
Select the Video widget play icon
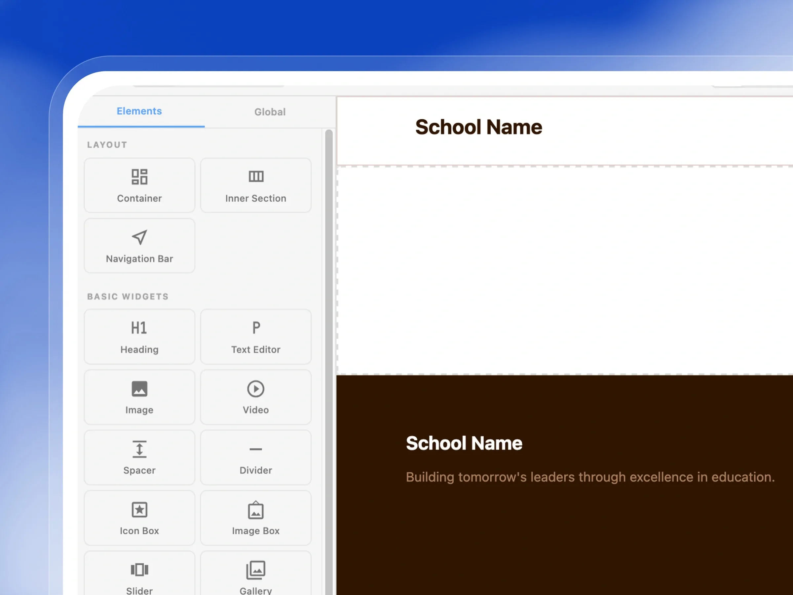coord(256,389)
